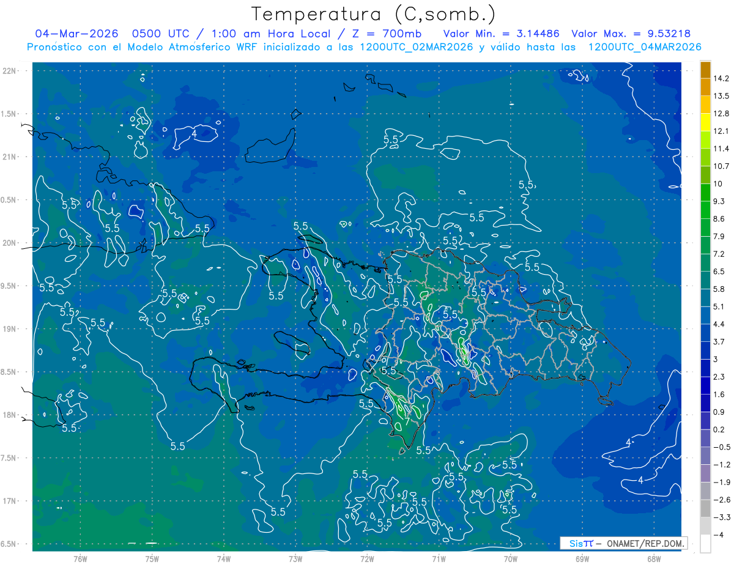734x567 pixels.
Task: Click the "13.5" colorbar value
Action: coord(721,96)
